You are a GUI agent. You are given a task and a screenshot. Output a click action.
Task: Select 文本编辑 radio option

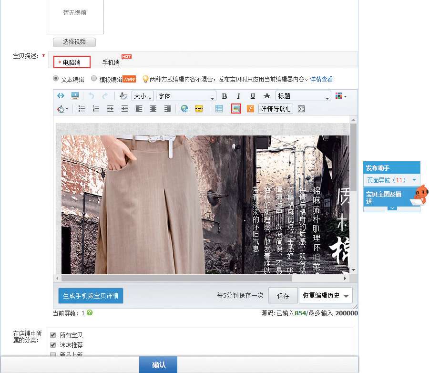tap(56, 79)
